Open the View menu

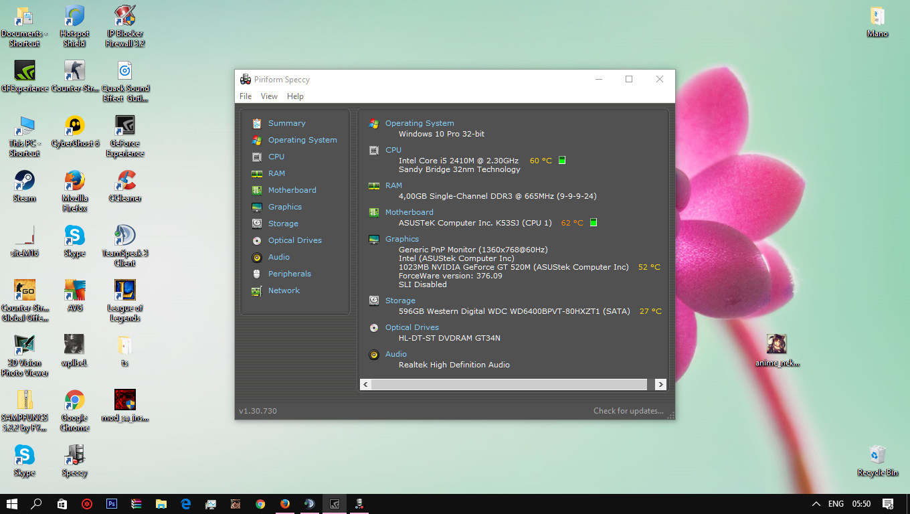pos(269,96)
